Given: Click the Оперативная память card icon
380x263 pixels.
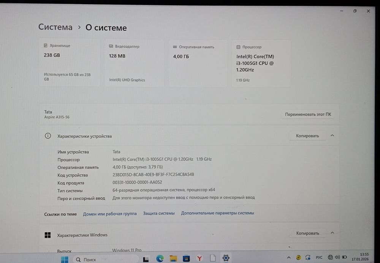Looking at the screenshot, I should click(175, 47).
